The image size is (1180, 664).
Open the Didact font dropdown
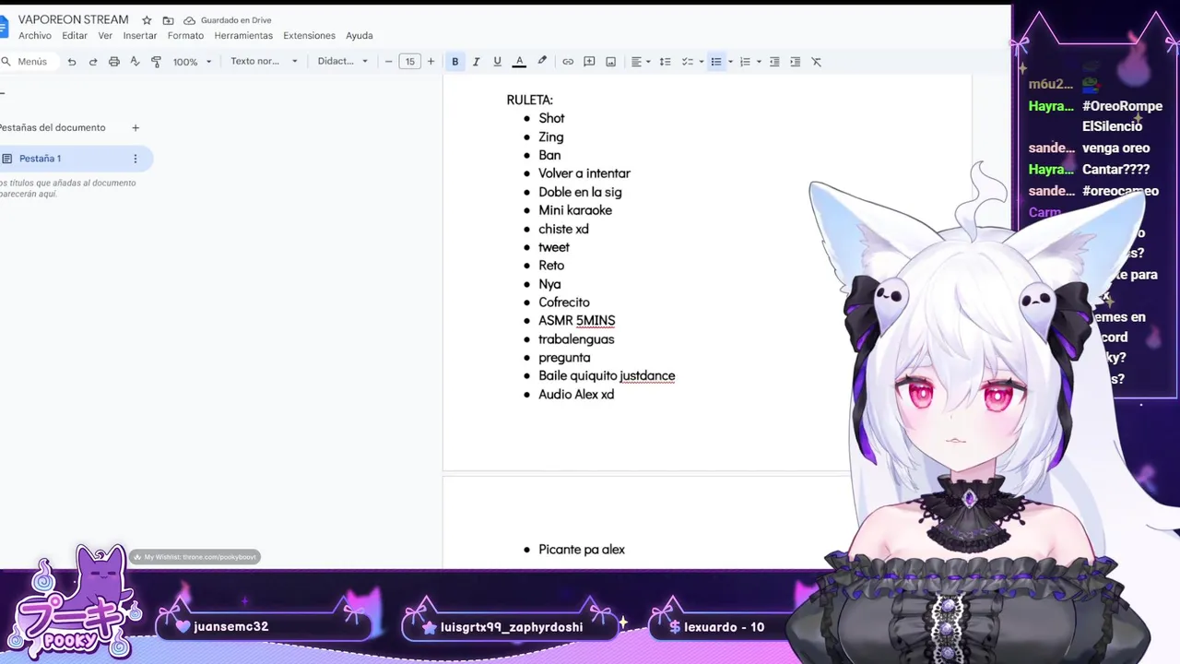pyautogui.click(x=343, y=62)
